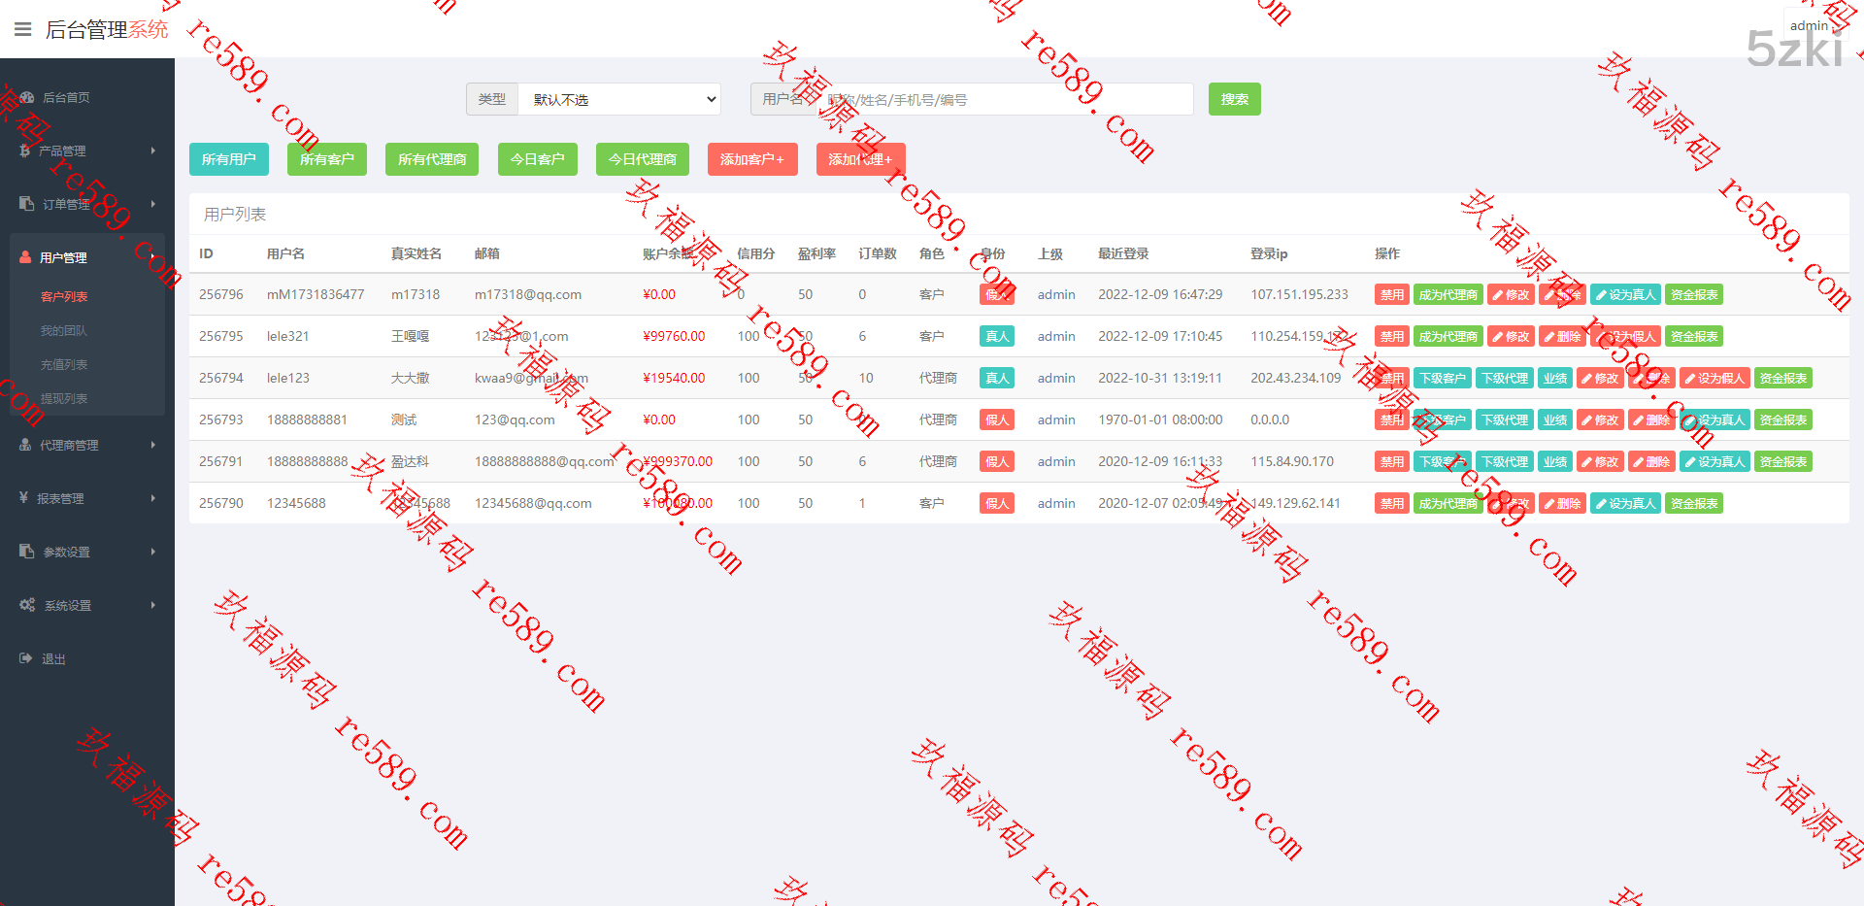The height and width of the screenshot is (906, 1864).
Task: Open 资金报表 for user mM1731836477
Action: pyautogui.click(x=1694, y=294)
